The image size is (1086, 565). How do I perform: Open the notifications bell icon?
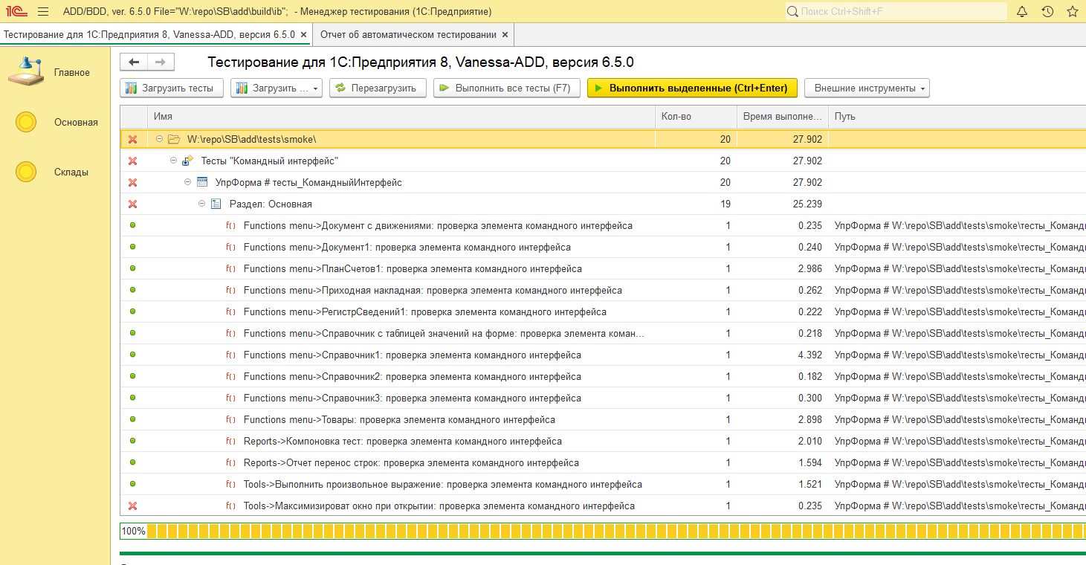(1021, 11)
